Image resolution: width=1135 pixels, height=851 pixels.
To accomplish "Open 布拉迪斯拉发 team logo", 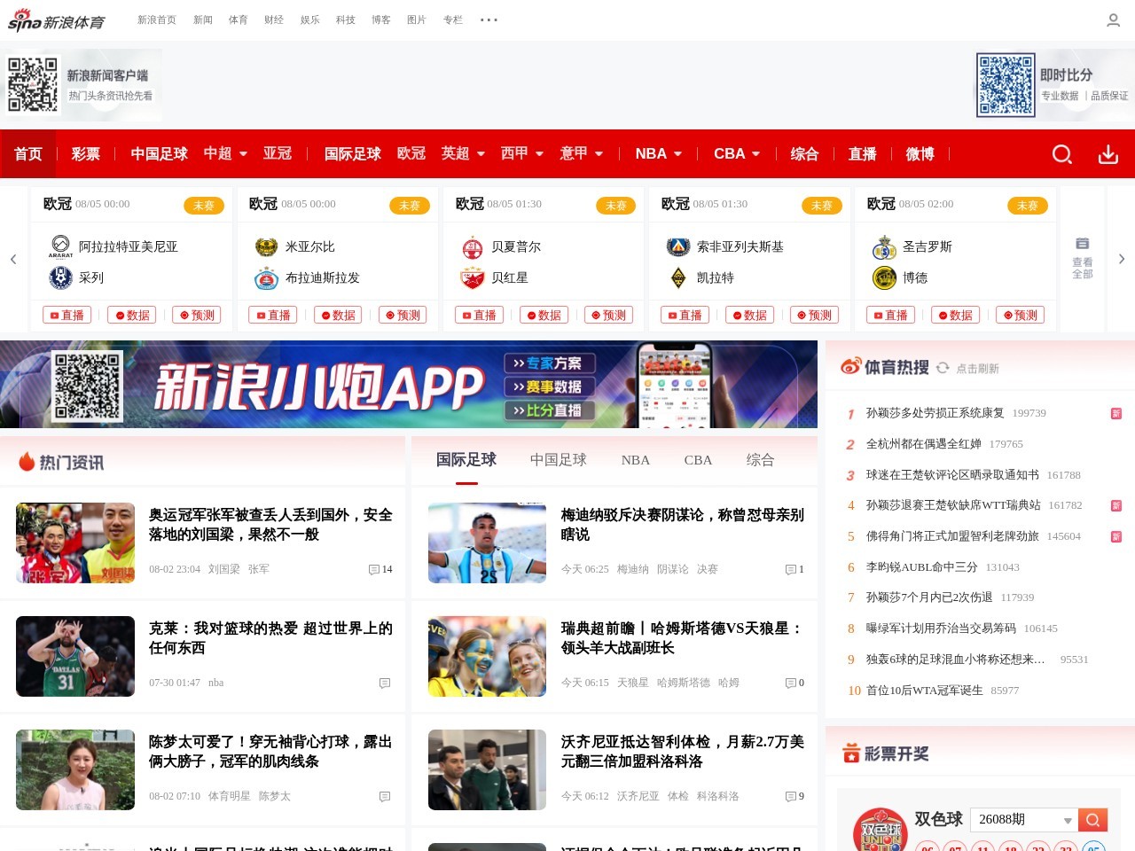I will [267, 277].
